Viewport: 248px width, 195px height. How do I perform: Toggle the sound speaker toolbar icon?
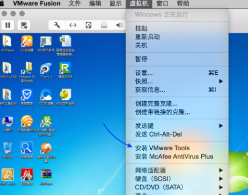[119, 25]
